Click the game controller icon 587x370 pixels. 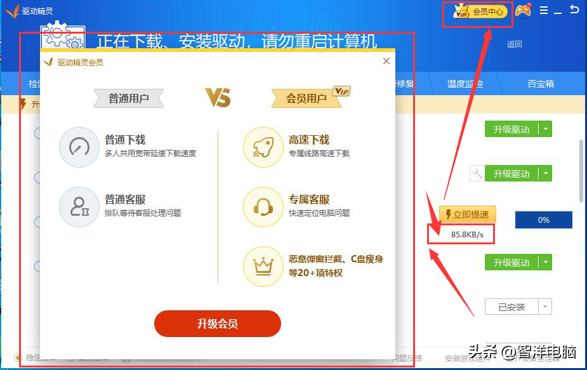[x=523, y=11]
